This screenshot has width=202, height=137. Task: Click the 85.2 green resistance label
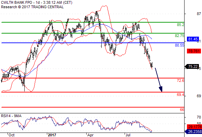point(180,25)
